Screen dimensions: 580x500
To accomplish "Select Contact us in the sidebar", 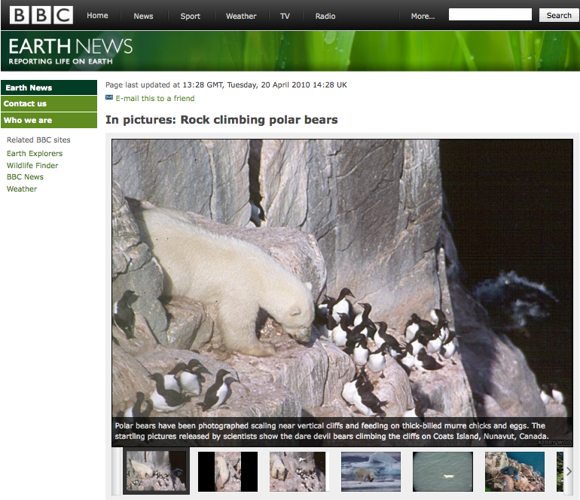I will [x=26, y=104].
